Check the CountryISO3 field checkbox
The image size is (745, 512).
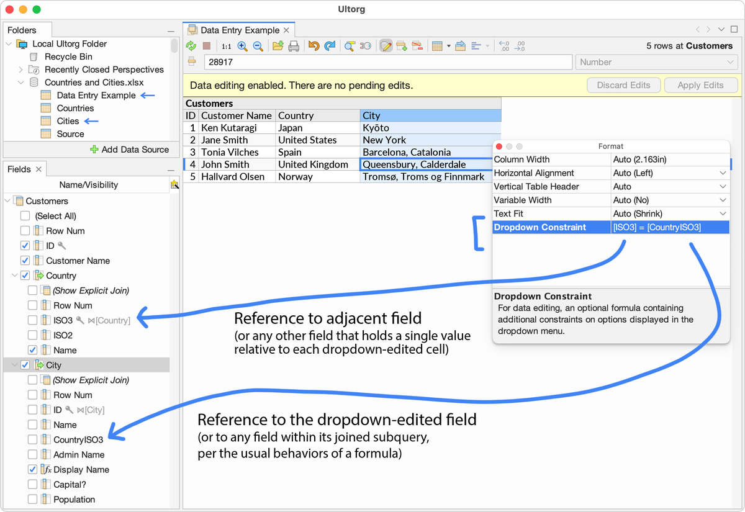coord(32,439)
